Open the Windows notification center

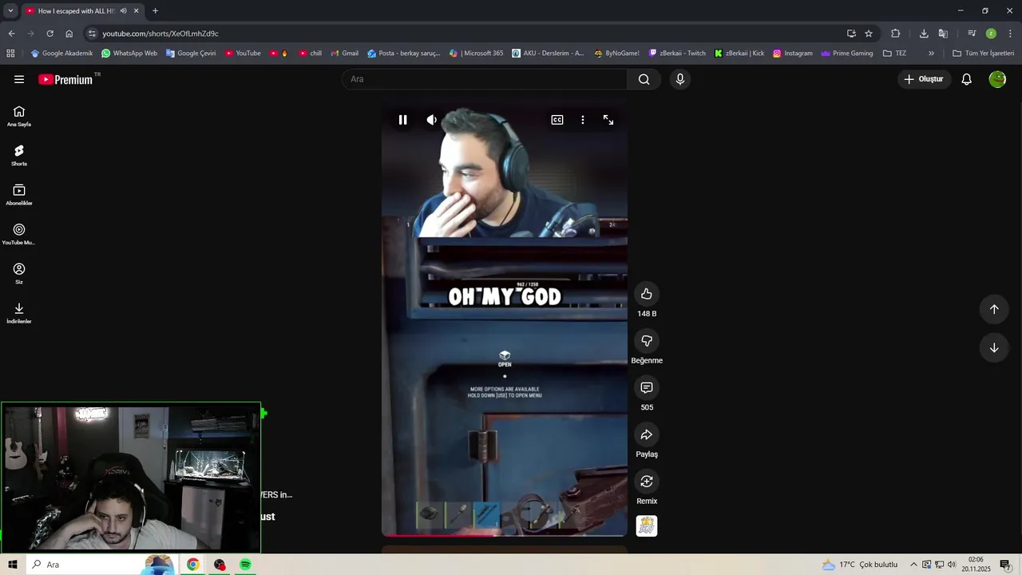coord(1005,565)
